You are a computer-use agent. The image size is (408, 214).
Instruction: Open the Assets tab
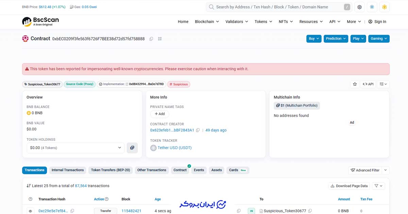[217, 170]
